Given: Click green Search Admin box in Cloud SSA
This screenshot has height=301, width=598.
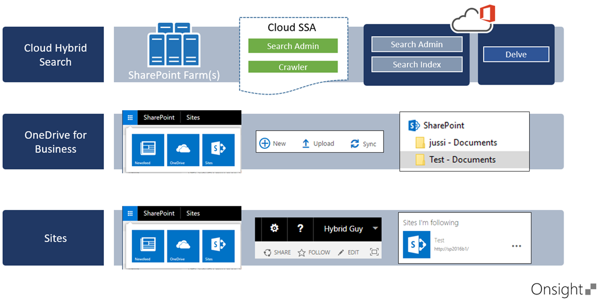Looking at the screenshot, I should click(293, 45).
